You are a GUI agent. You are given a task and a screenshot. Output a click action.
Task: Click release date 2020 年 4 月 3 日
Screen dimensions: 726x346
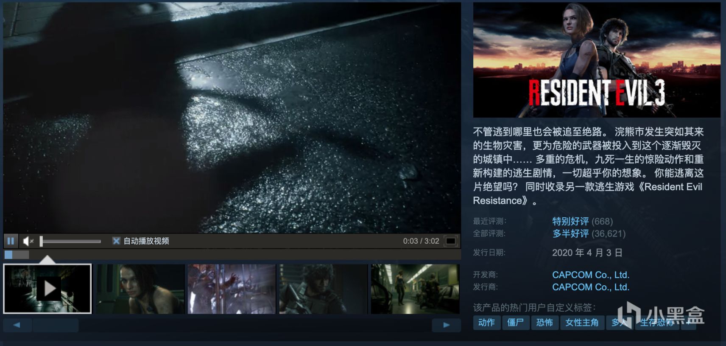click(587, 253)
